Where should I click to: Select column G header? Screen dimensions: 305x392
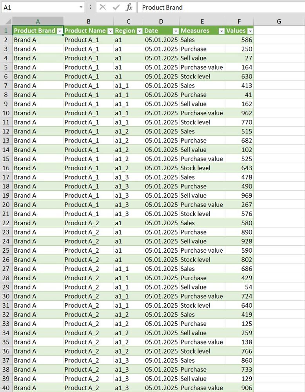tap(279, 22)
